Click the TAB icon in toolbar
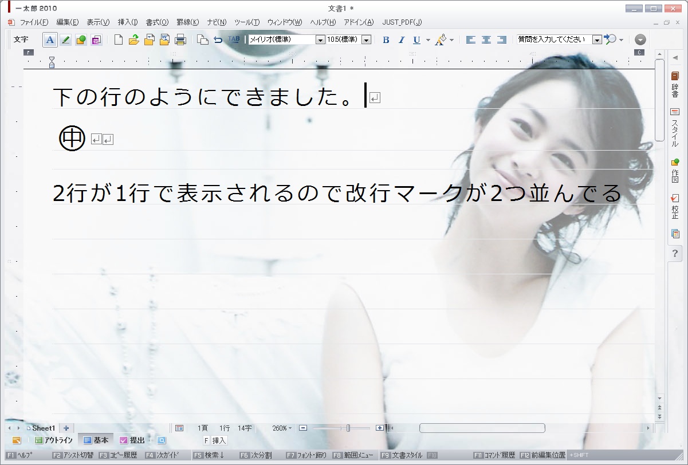688x465 pixels. [x=234, y=40]
